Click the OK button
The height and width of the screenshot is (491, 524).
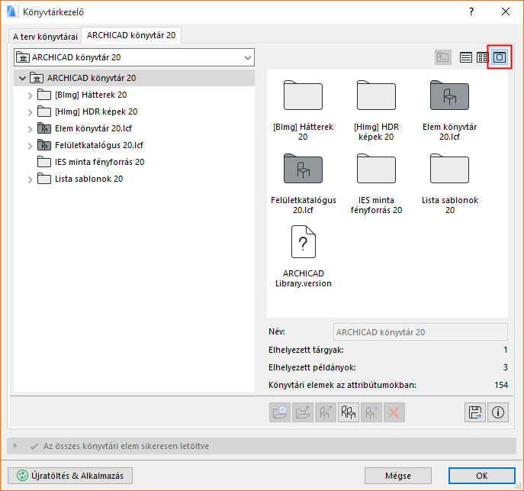481,476
